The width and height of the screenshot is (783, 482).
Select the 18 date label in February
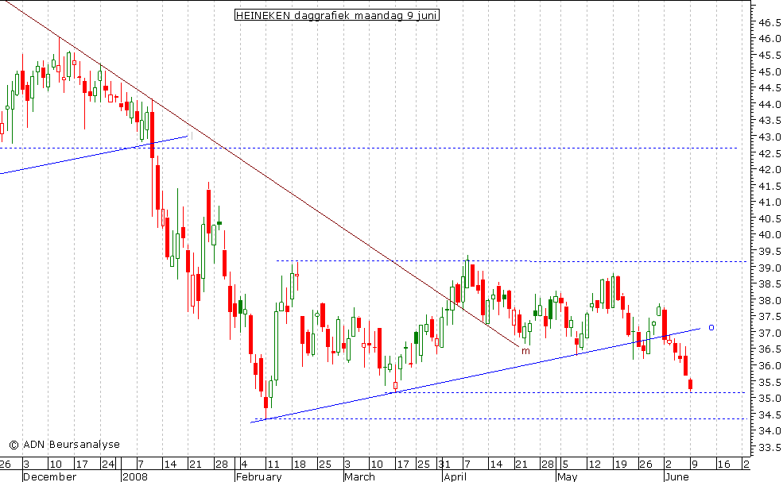(299, 464)
